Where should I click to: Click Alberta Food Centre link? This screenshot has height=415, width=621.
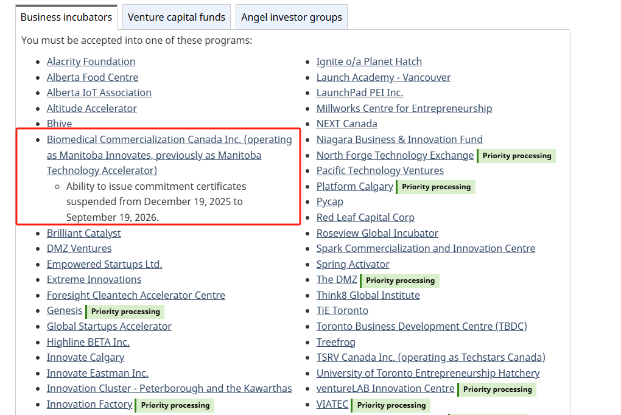coord(93,77)
